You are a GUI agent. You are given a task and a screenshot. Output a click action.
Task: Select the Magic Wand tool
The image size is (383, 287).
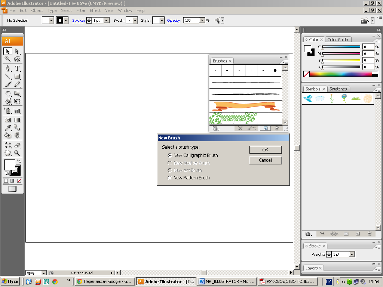pos(7,59)
